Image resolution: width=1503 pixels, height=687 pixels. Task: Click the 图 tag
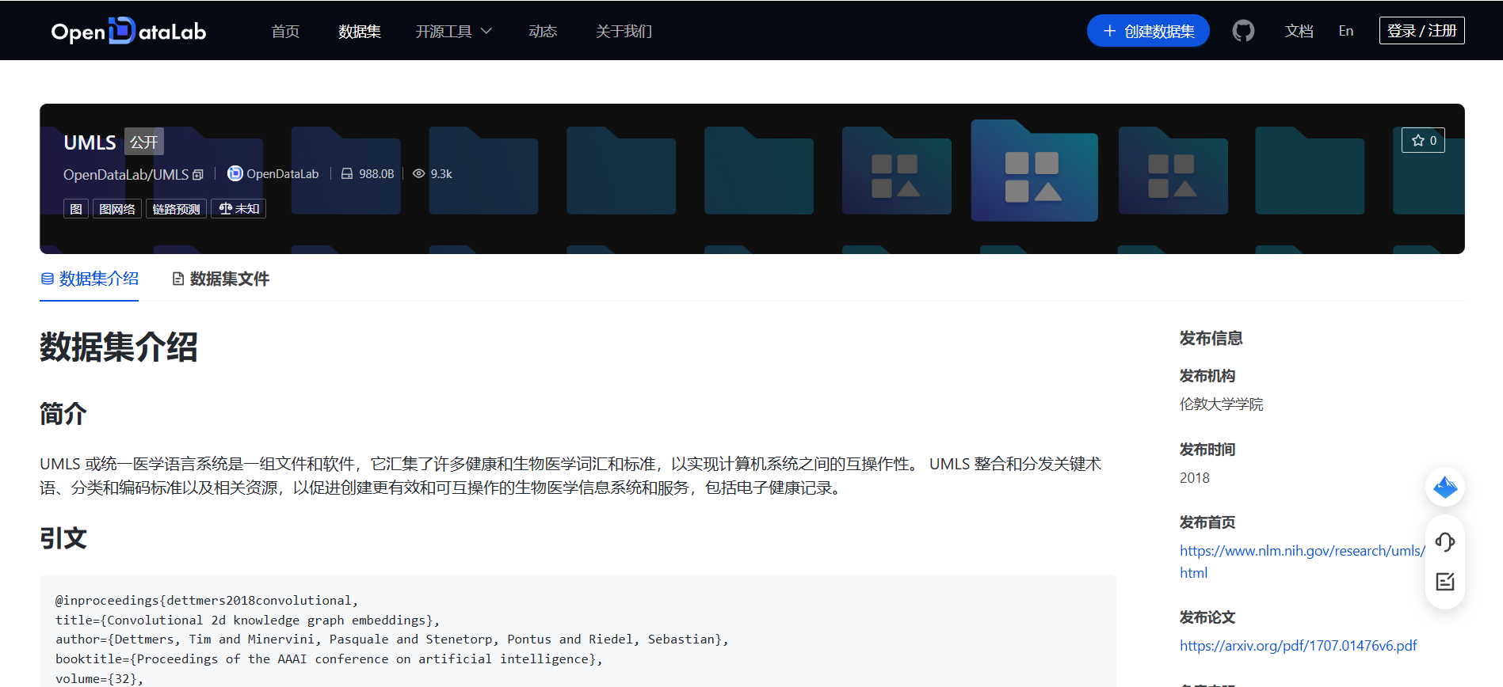pyautogui.click(x=76, y=209)
